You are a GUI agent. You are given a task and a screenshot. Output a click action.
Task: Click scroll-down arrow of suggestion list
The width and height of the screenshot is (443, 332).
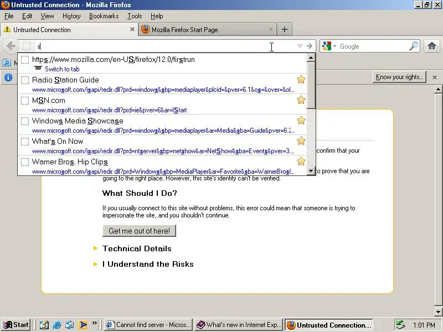311,171
